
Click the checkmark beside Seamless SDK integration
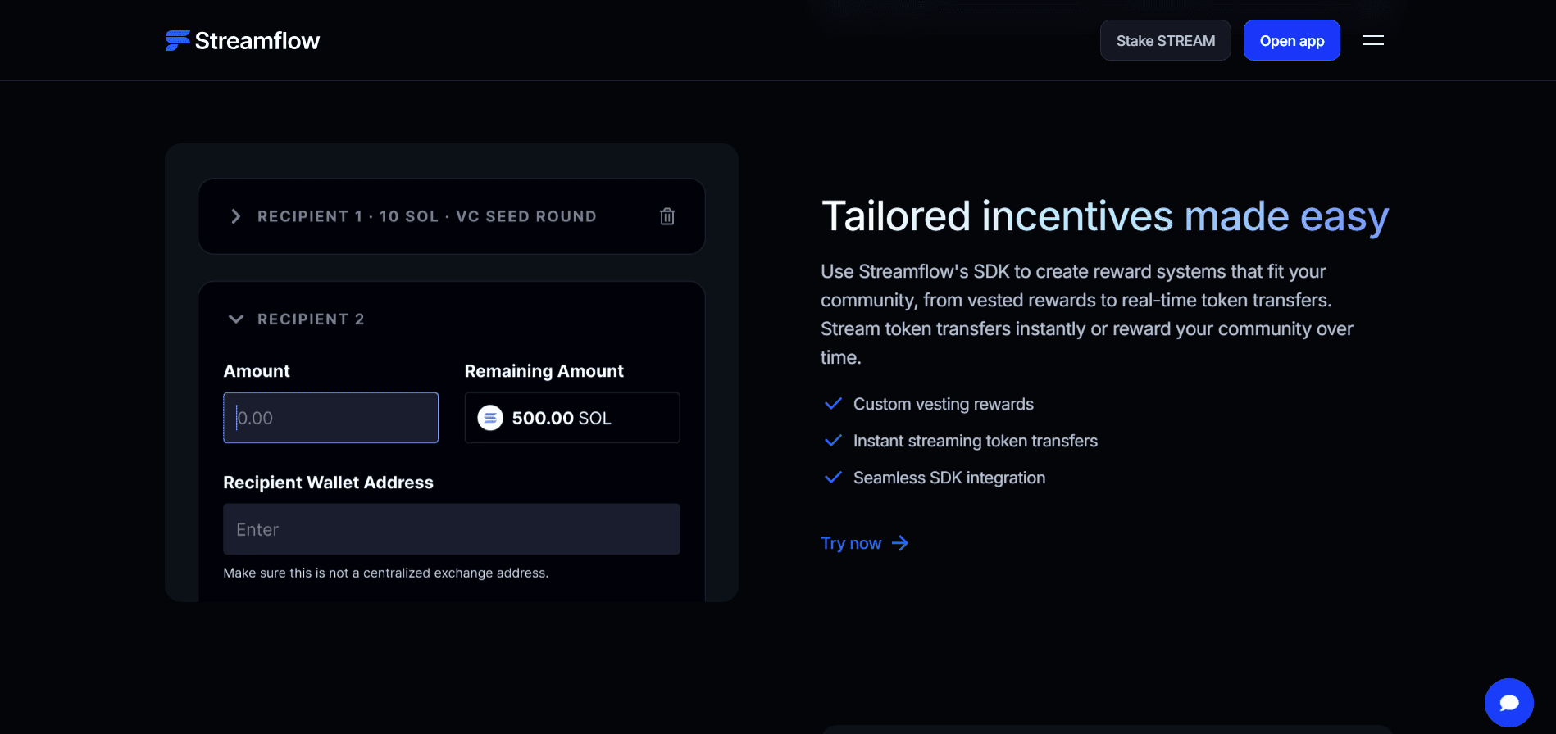[833, 478]
